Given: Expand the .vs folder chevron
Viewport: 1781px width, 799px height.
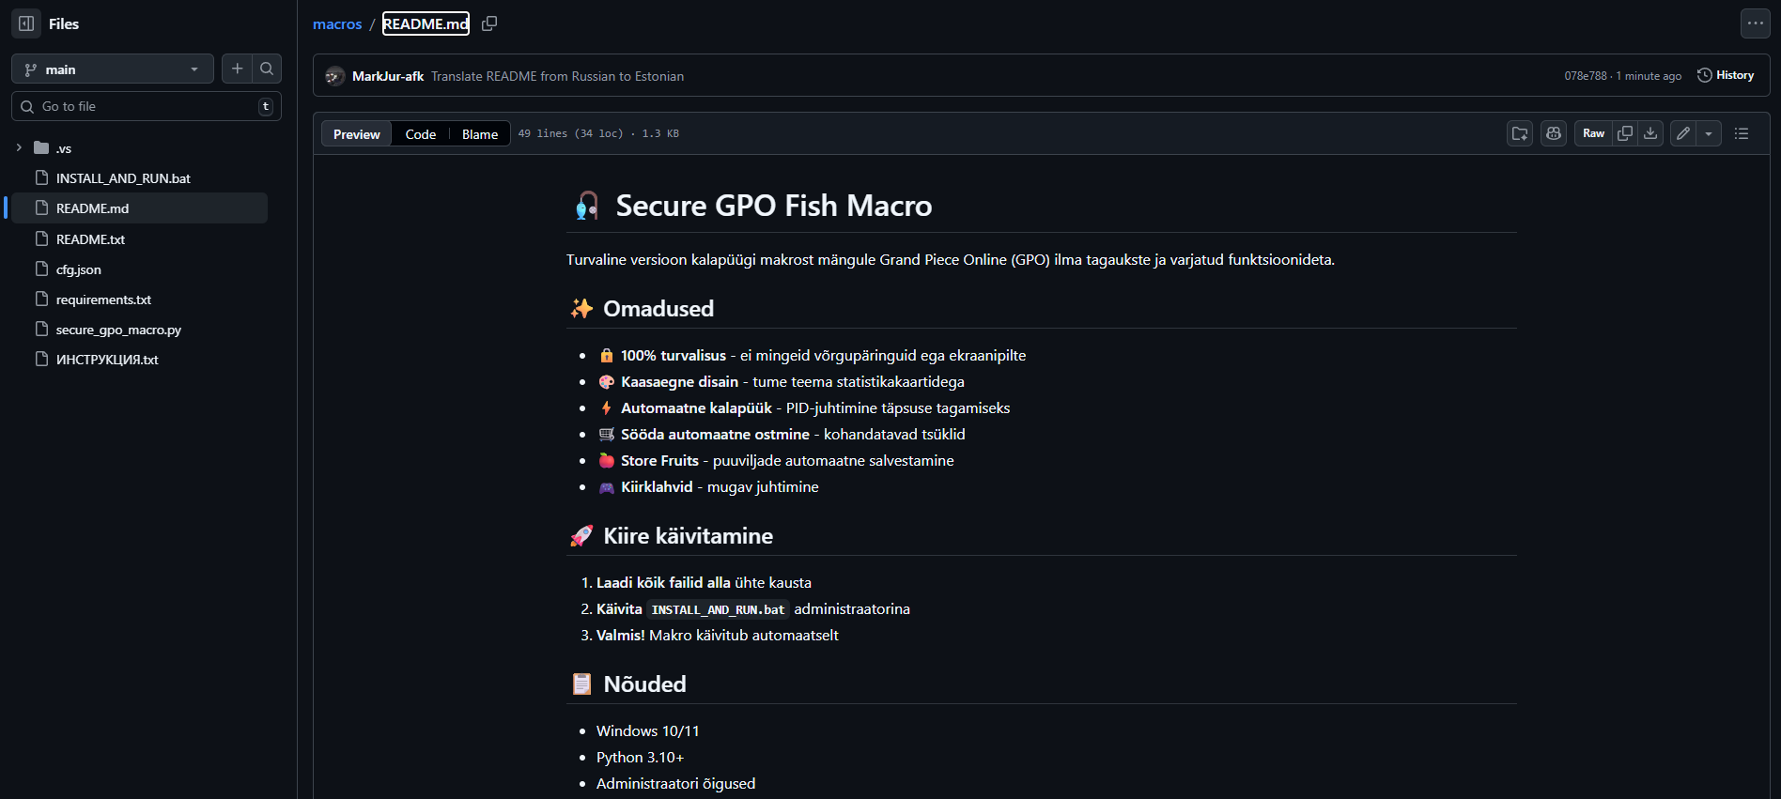Looking at the screenshot, I should click(19, 148).
